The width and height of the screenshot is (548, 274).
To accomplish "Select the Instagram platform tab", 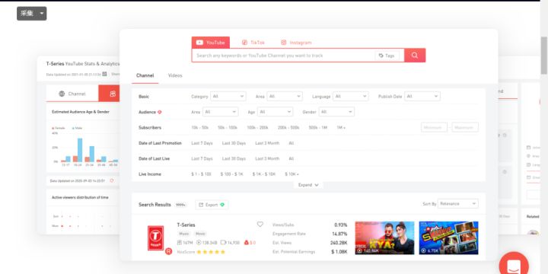I will tap(296, 43).
